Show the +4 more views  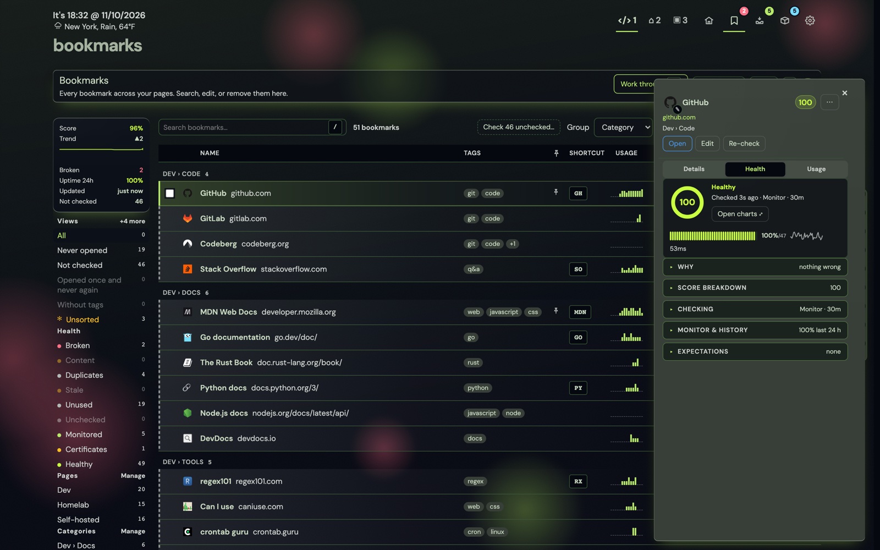tap(133, 221)
